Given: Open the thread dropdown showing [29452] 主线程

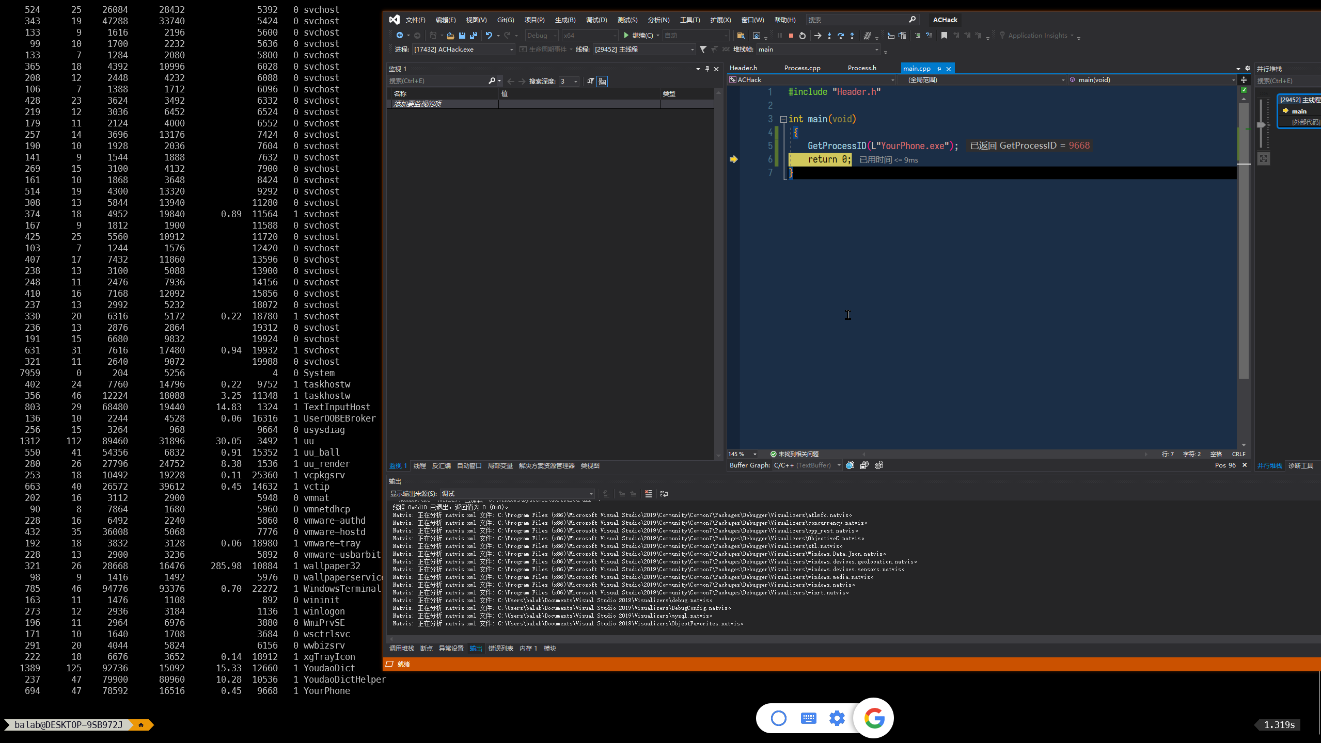Looking at the screenshot, I should pyautogui.click(x=644, y=49).
